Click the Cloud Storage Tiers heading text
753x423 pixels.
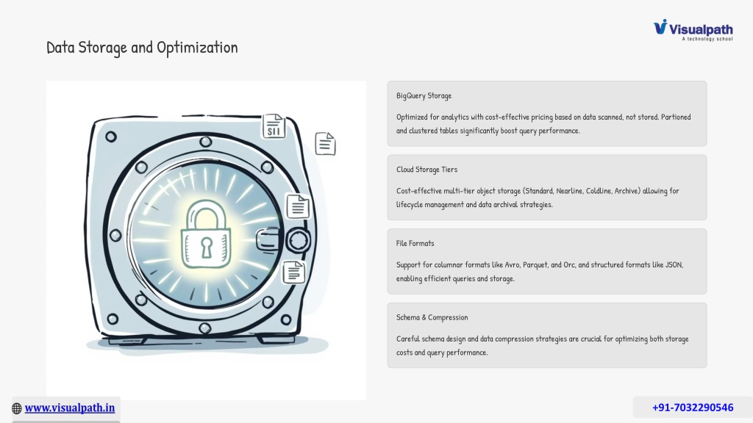pos(427,170)
